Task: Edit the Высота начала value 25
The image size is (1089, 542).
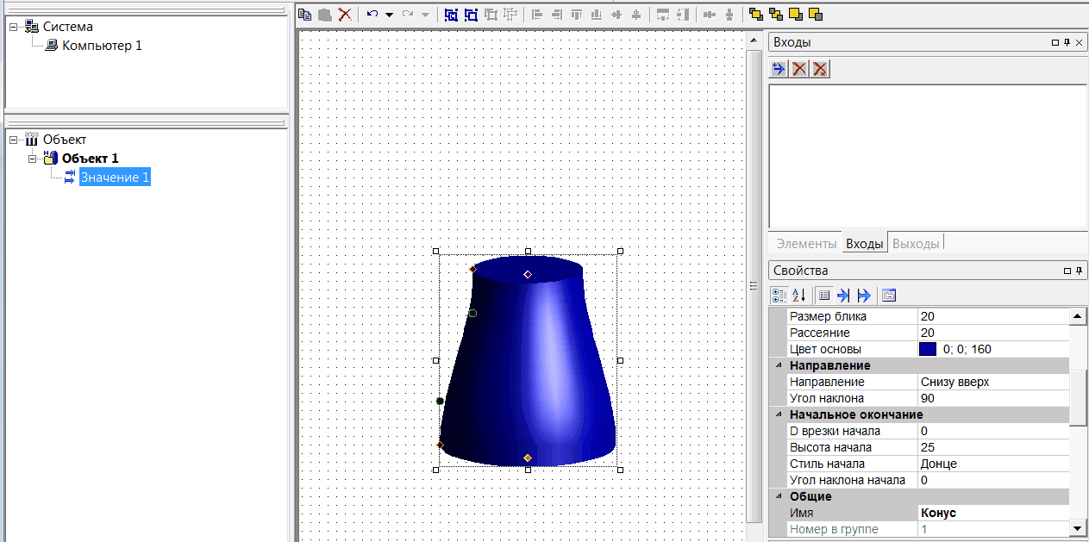Action: [x=992, y=447]
